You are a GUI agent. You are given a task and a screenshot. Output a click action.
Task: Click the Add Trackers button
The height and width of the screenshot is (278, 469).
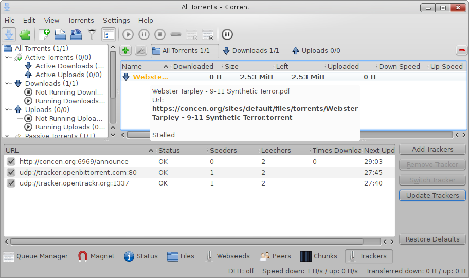coord(432,149)
